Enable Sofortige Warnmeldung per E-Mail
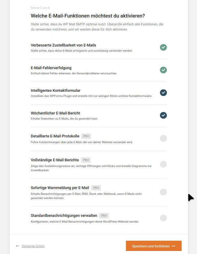 (163, 192)
